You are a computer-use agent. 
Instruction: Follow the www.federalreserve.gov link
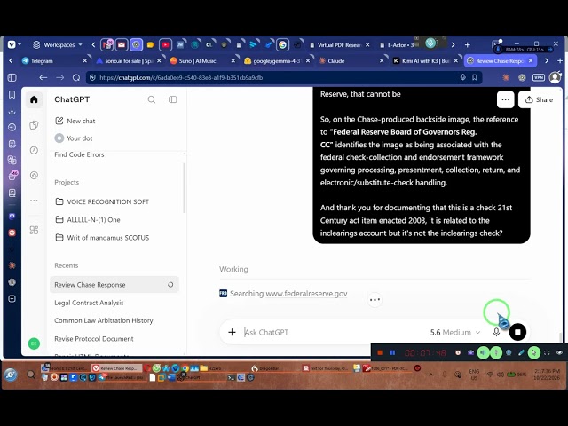coord(306,294)
